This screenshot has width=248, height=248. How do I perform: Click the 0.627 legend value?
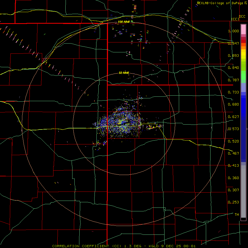coord(233,117)
